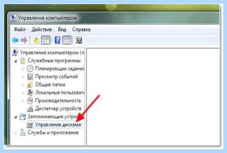Click the Производительность gauge icon
This screenshot has height=153, width=227.
click(x=30, y=101)
